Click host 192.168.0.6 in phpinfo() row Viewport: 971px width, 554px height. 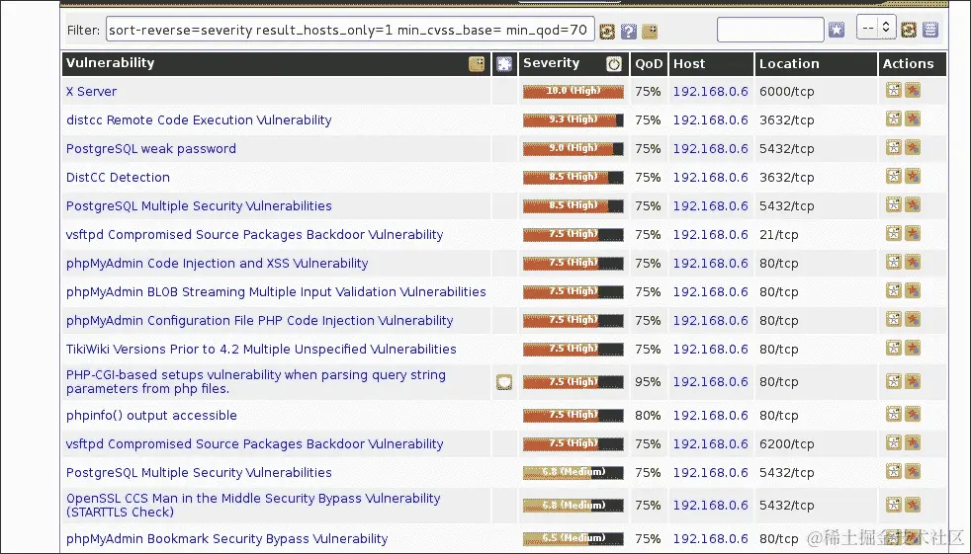coord(710,416)
